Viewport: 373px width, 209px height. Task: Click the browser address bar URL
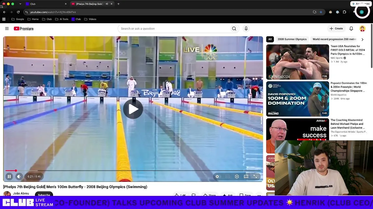click(53, 12)
